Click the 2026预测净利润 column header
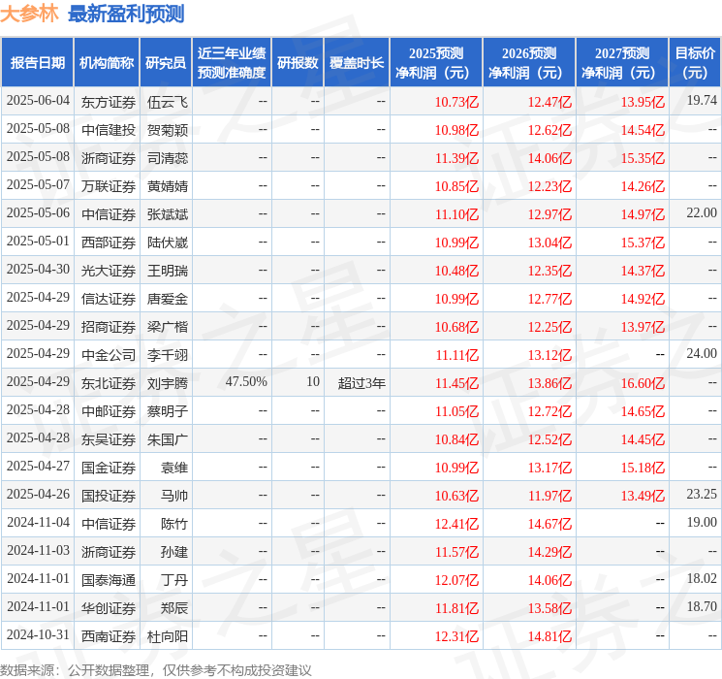 [x=529, y=63]
